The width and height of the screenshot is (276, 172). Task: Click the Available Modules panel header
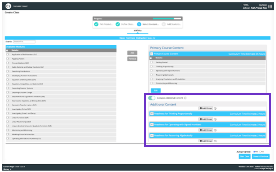[x=61, y=47]
